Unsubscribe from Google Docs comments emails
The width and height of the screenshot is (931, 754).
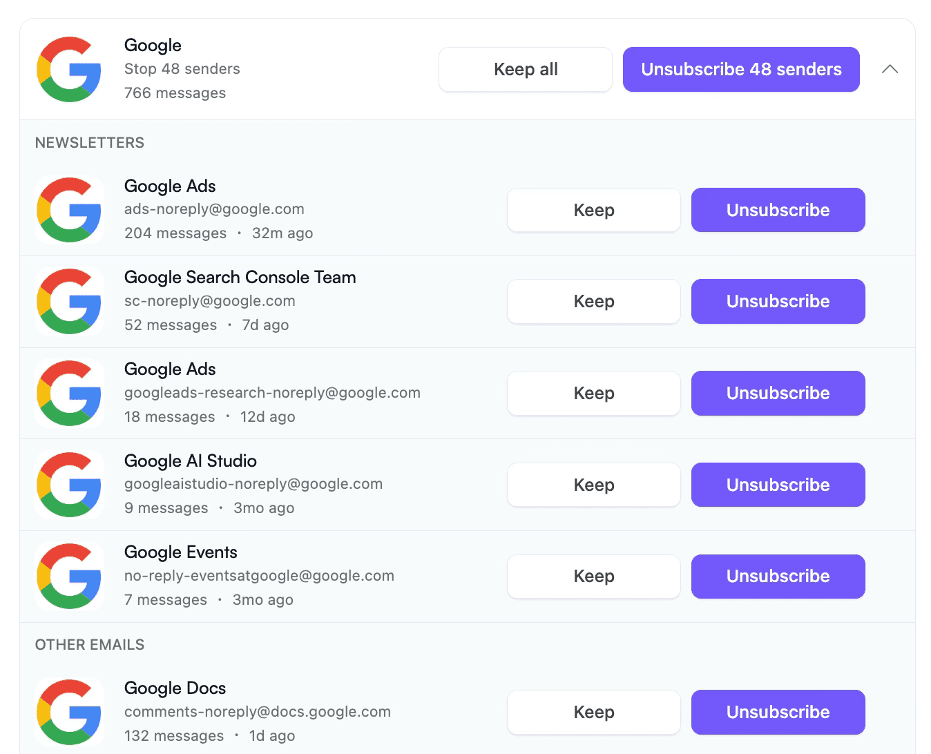[778, 712]
